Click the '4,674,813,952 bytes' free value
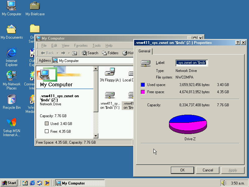Viewport: 249px width, 187px height. point(194,92)
